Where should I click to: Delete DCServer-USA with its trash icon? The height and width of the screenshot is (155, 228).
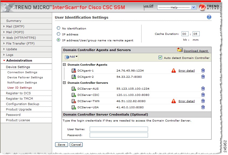click(x=203, y=107)
